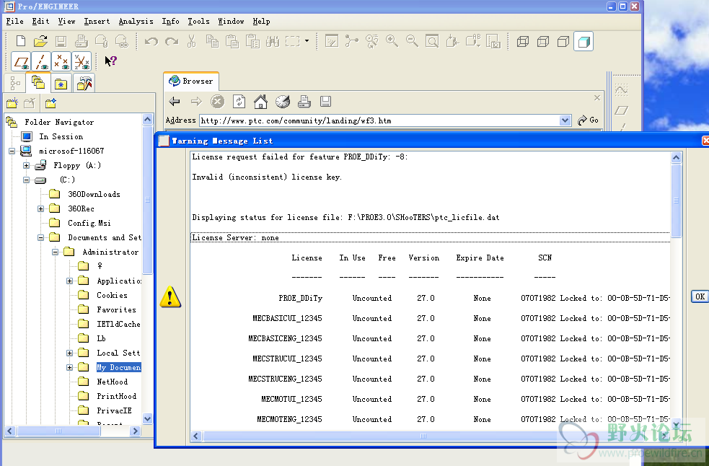The width and height of the screenshot is (709, 466).
Task: Select the Browser tab
Action: pos(191,81)
